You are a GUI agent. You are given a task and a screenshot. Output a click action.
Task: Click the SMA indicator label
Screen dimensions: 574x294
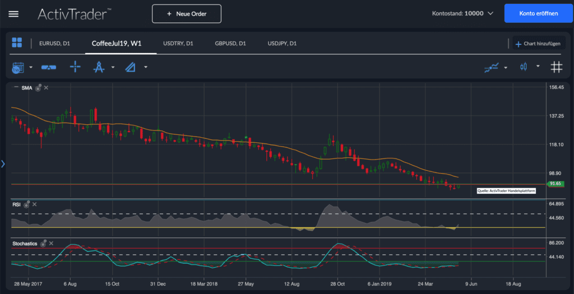[x=27, y=88]
